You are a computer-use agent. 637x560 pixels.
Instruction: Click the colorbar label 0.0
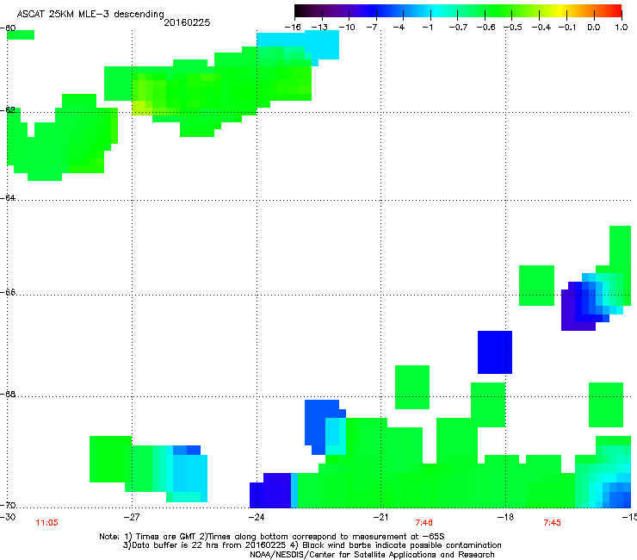point(594,28)
